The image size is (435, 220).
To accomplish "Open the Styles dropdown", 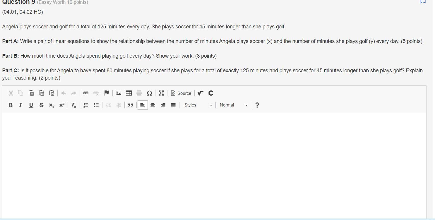I will 198,105.
